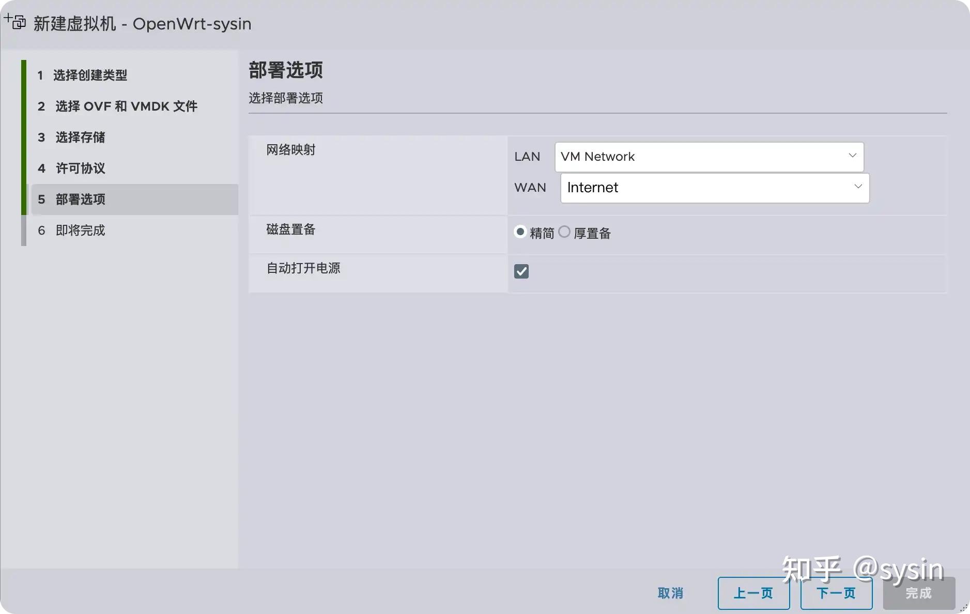Click the Internet combo box field

tap(672, 187)
